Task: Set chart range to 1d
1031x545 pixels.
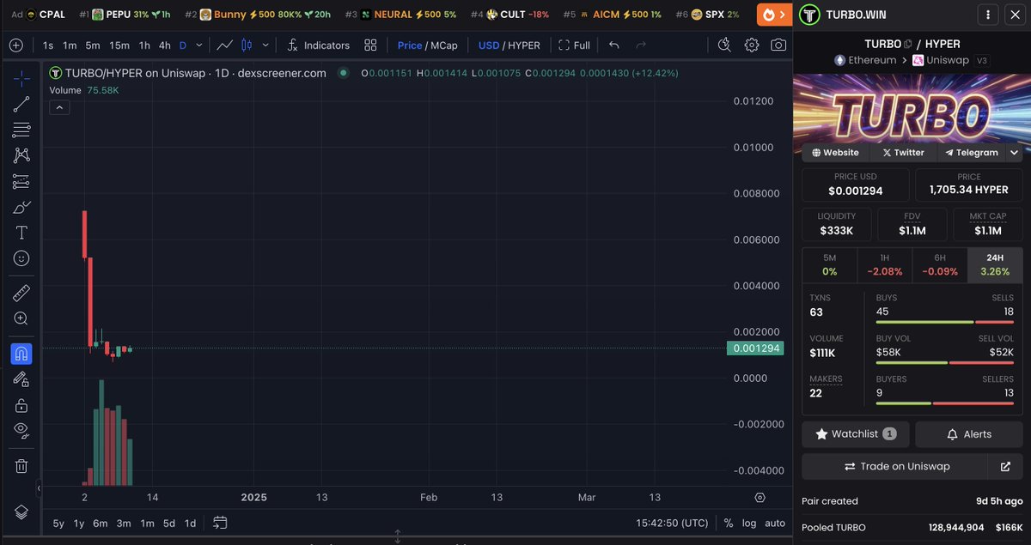Action: point(191,524)
